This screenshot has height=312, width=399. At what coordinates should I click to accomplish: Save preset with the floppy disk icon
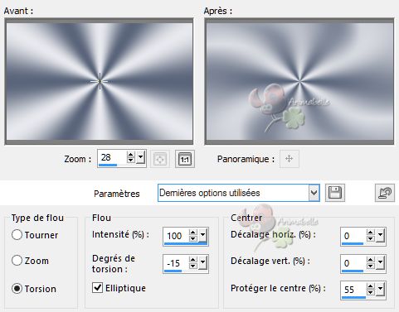click(x=335, y=193)
